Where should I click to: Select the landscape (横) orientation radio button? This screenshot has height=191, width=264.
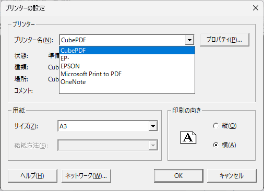click(x=215, y=145)
